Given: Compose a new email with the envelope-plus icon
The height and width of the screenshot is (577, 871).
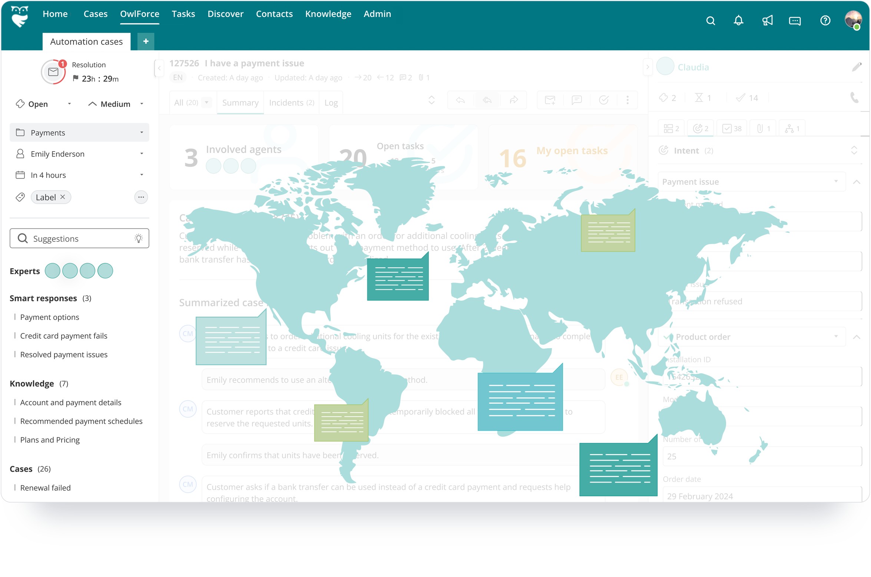Looking at the screenshot, I should pyautogui.click(x=550, y=100).
